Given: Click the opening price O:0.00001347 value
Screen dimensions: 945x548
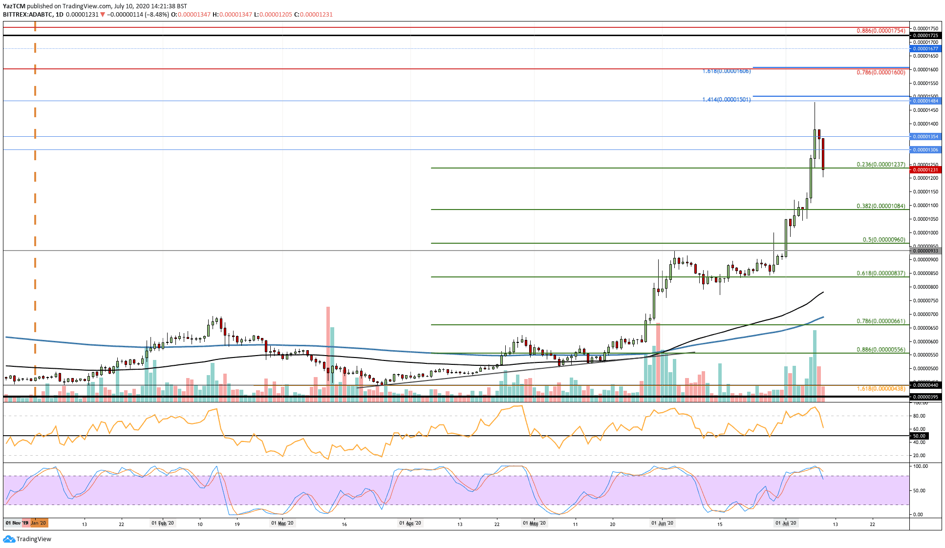Looking at the screenshot, I should point(191,15).
